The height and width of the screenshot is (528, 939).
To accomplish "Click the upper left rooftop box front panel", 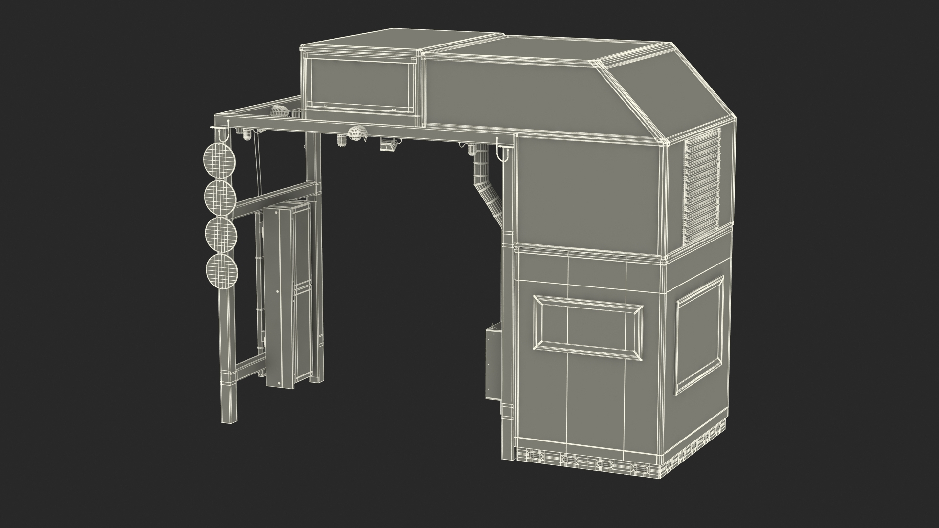I will pos(359,84).
